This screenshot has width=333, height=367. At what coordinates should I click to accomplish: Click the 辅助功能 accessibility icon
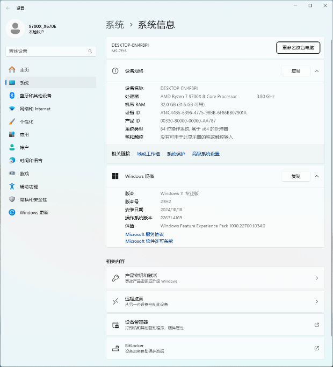12,186
